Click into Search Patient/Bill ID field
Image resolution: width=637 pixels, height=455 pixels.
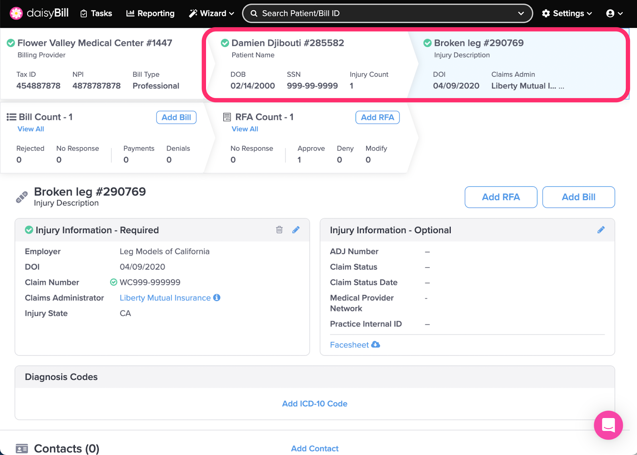tap(382, 14)
